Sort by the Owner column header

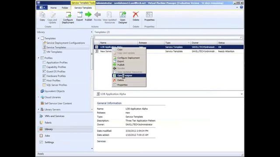pos(204,43)
